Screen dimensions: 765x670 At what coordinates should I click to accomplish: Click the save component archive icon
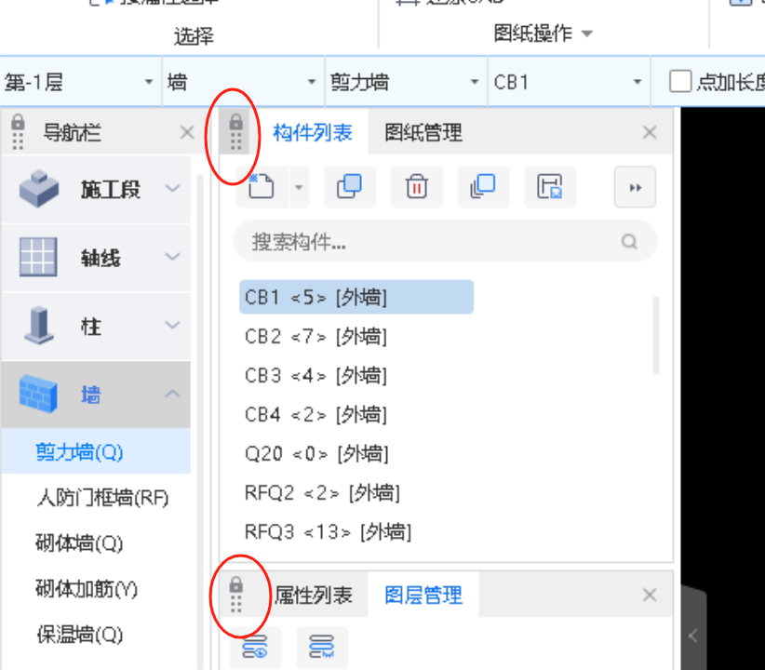click(550, 187)
